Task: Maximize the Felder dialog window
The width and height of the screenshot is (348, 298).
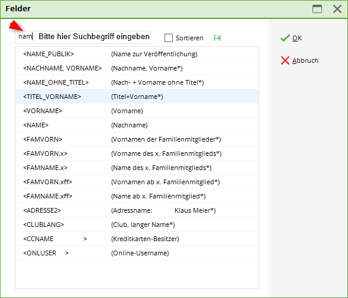Action: tap(317, 9)
